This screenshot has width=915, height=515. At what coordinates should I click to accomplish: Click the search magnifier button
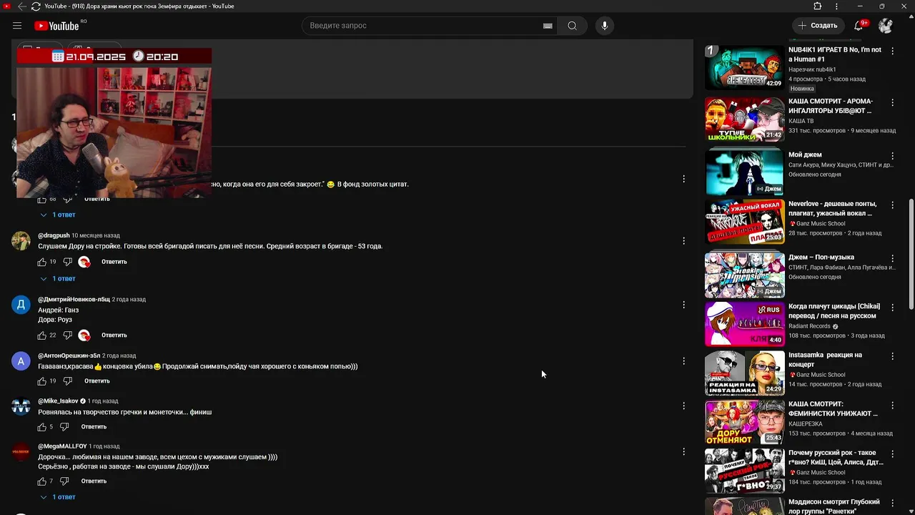(x=573, y=26)
